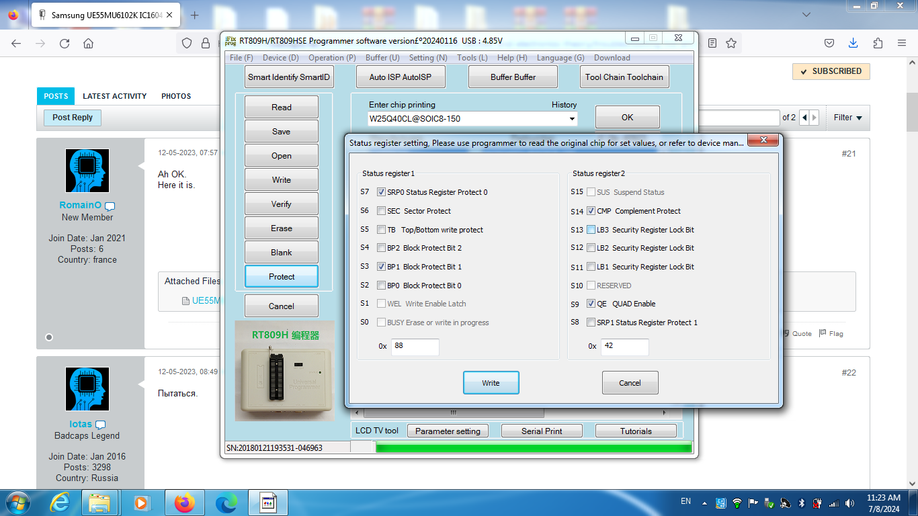Enable SEC Sector Protect checkbox
Screen dimensions: 918x516
[x=382, y=211]
